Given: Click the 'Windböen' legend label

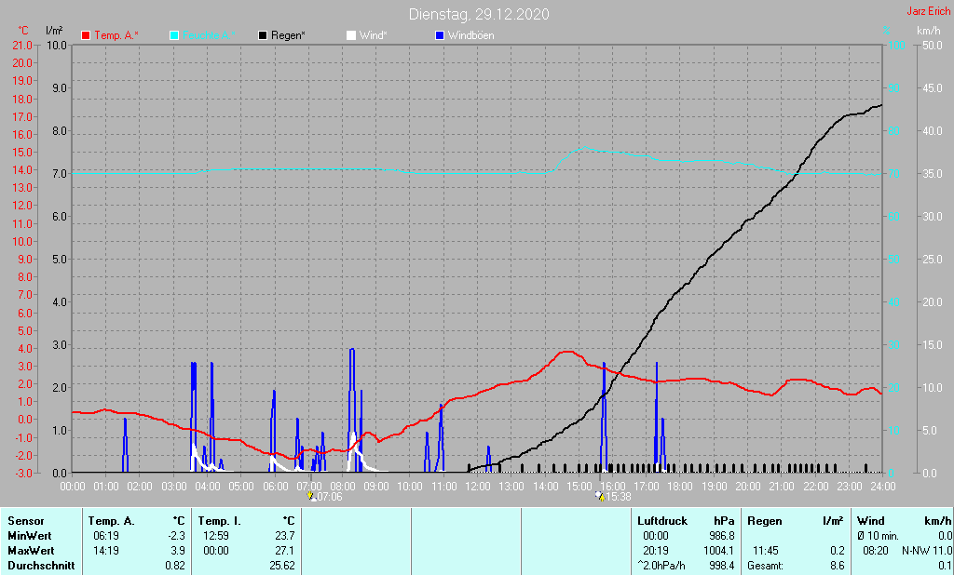Looking at the screenshot, I should coord(471,35).
